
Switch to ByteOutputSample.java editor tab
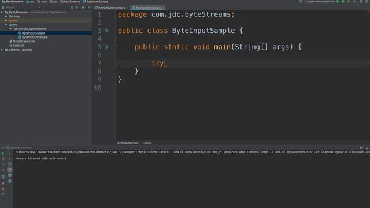[110, 8]
